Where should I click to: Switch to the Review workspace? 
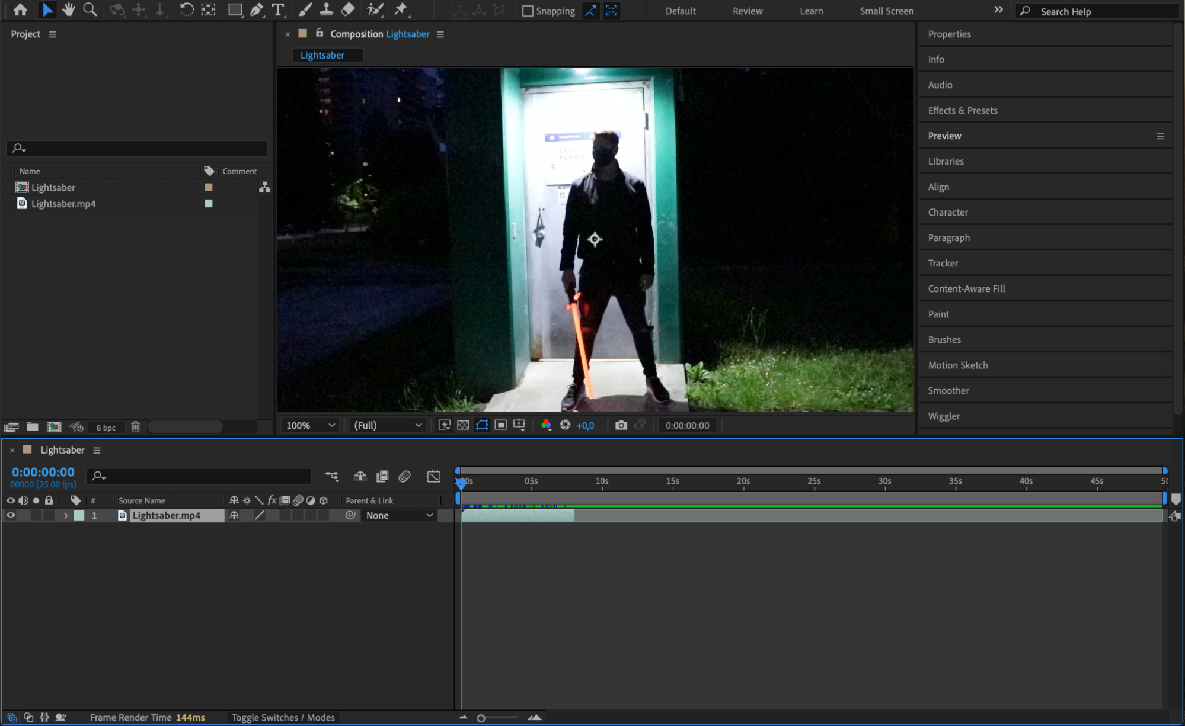click(x=747, y=11)
